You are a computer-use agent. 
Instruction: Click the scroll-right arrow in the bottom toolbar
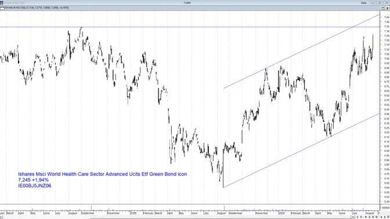(x=385, y=217)
